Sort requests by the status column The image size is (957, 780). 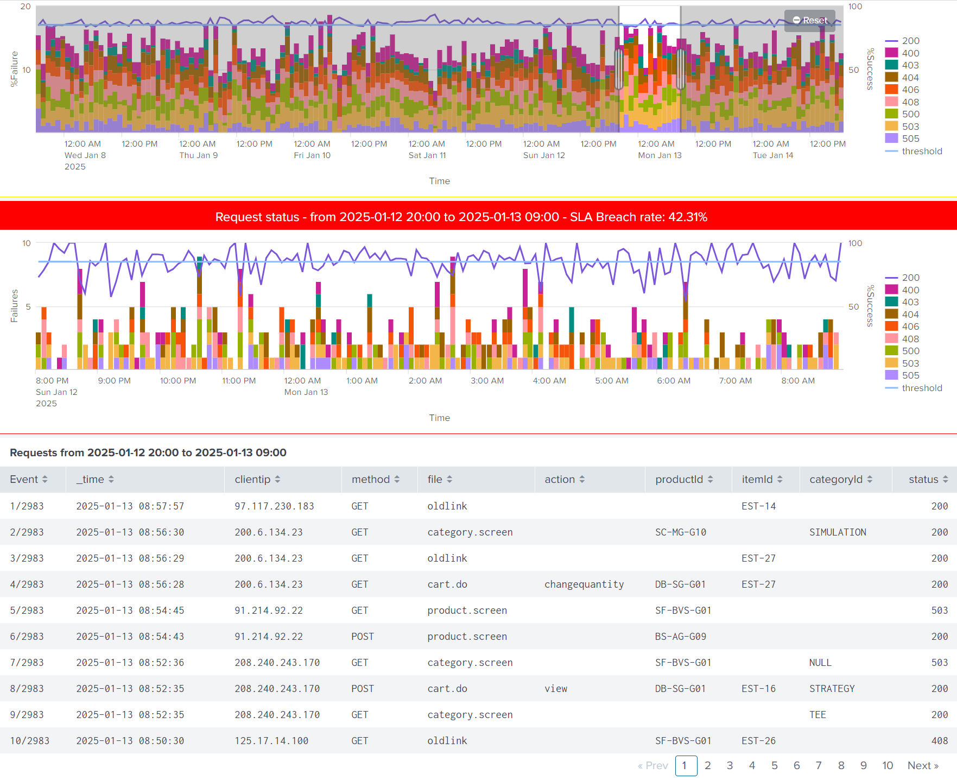click(x=945, y=480)
